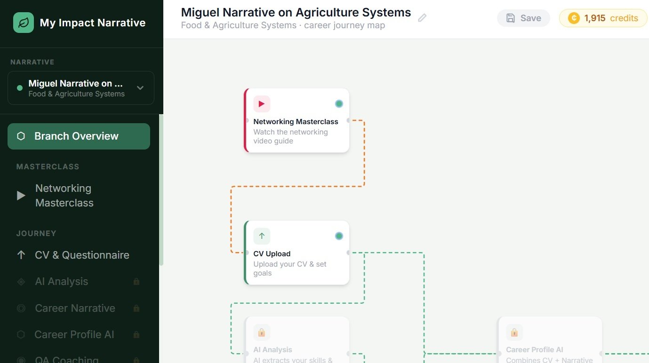This screenshot has width=649, height=363.
Task: Click the pencil icon to rename narrative
Action: coord(422,18)
